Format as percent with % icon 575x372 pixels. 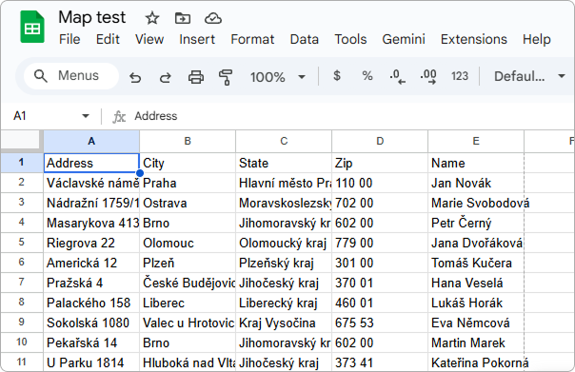click(367, 76)
